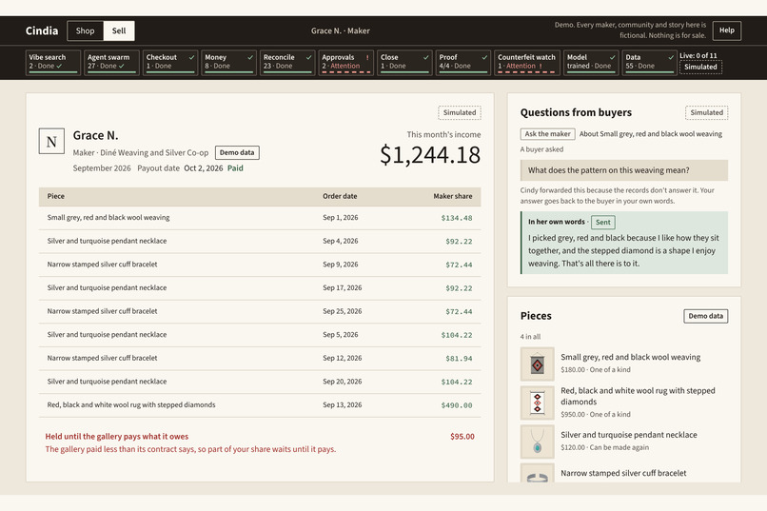The height and width of the screenshot is (511, 767).
Task: Select the pendant necklace row dated Sep 5
Action: point(260,335)
